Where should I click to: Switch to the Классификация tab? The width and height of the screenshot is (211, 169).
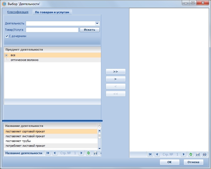pyautogui.click(x=18, y=12)
